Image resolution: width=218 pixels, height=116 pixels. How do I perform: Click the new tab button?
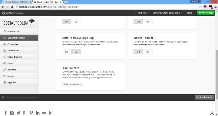tap(66, 2)
